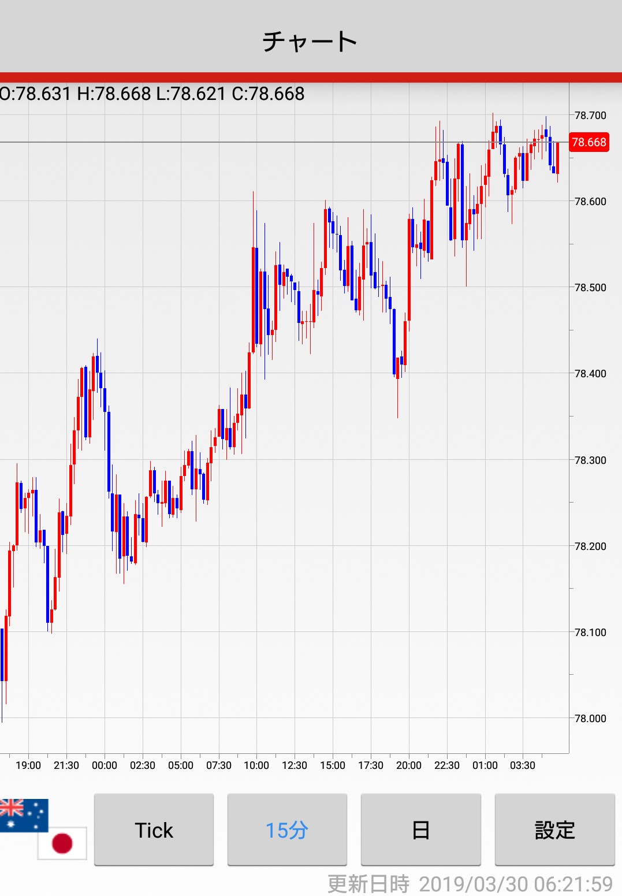Open 設定 settings
The image size is (622, 896).
click(554, 830)
